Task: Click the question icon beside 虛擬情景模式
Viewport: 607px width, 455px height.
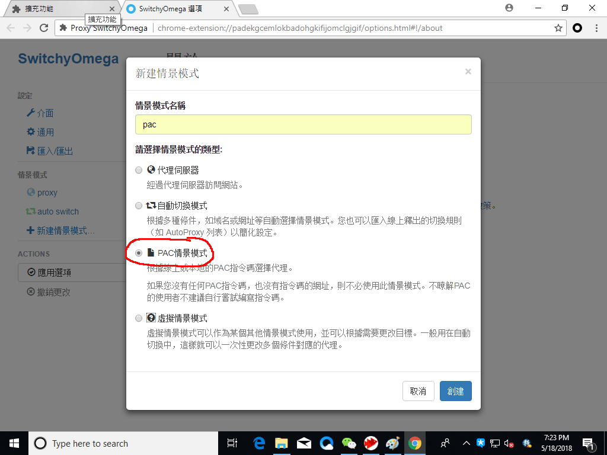Action: 151,318
